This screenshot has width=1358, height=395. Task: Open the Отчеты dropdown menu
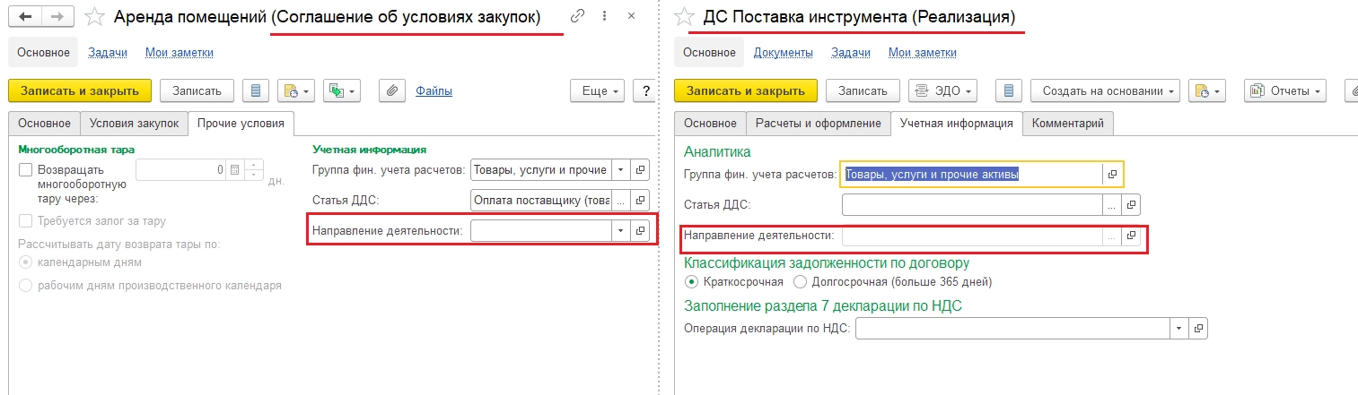[1285, 90]
